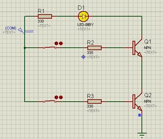Select the ground terminal symbol
The image size is (163, 139).
point(142,135)
